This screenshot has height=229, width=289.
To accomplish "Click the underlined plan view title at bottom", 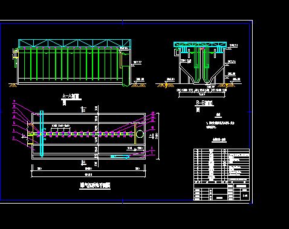I will coord(95,185).
